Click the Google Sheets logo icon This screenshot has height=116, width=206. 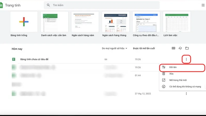tap(1, 5)
